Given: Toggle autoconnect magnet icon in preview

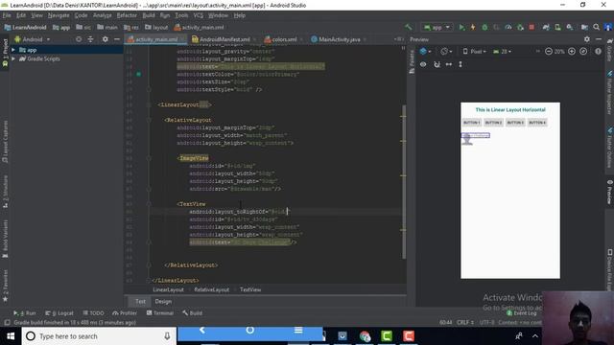Looking at the screenshot, I should (437, 64).
